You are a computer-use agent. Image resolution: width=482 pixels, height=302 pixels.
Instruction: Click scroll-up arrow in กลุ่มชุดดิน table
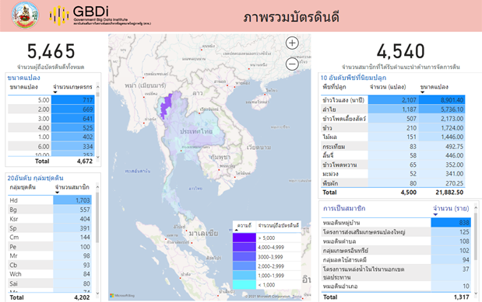pos(97,187)
